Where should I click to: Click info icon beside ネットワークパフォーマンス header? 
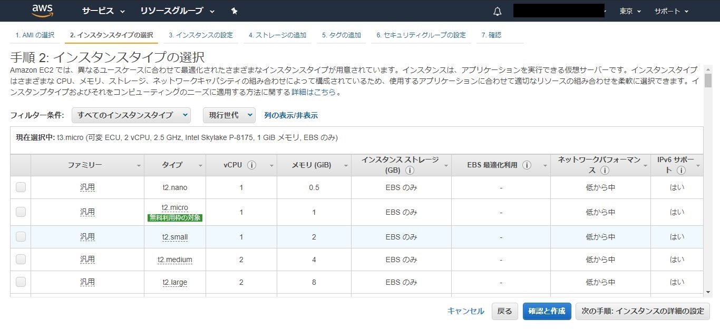point(605,171)
